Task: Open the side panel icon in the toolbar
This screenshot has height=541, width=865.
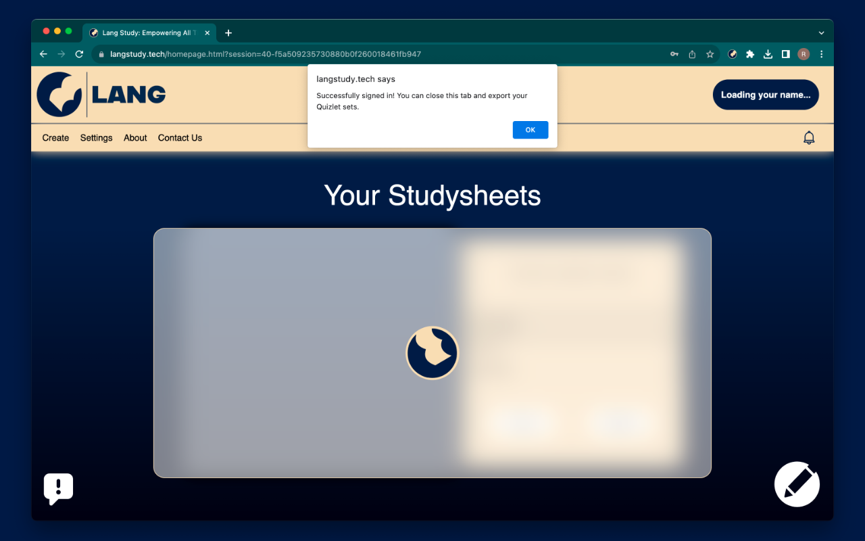Action: (785, 54)
